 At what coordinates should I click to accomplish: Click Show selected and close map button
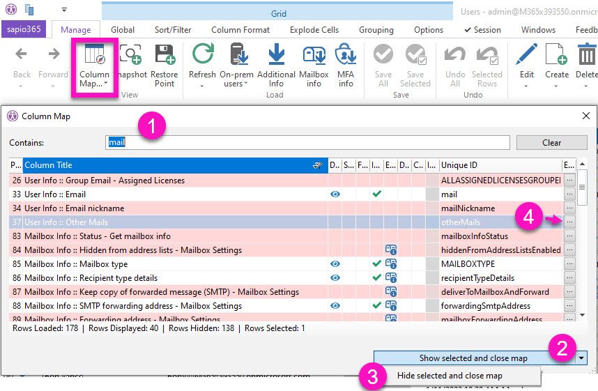click(473, 358)
